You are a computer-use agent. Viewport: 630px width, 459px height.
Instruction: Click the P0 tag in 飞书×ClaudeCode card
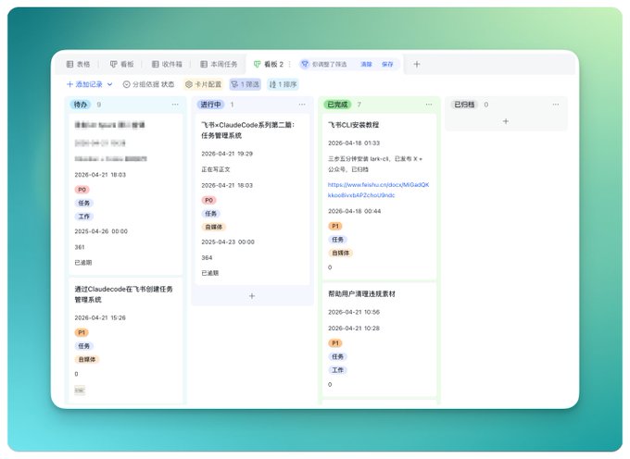pyautogui.click(x=209, y=200)
